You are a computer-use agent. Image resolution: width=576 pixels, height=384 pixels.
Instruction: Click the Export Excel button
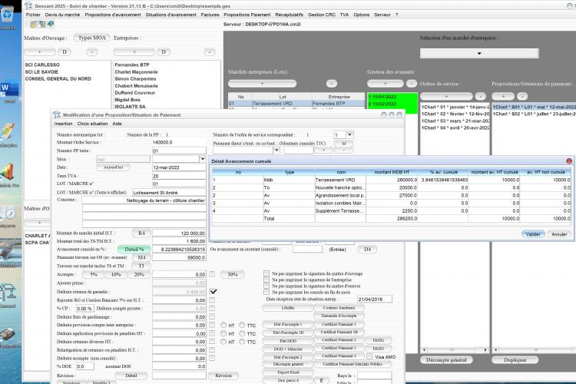click(x=288, y=372)
